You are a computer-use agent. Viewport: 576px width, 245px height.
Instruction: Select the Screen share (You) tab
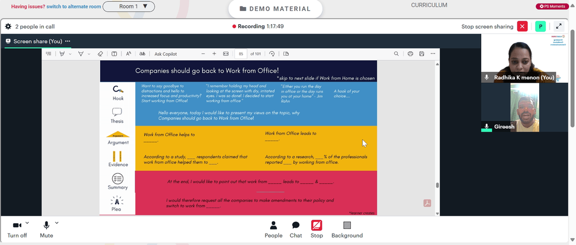click(34, 41)
